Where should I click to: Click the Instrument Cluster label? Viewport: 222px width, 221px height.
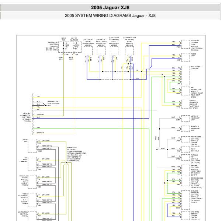coord(196,67)
